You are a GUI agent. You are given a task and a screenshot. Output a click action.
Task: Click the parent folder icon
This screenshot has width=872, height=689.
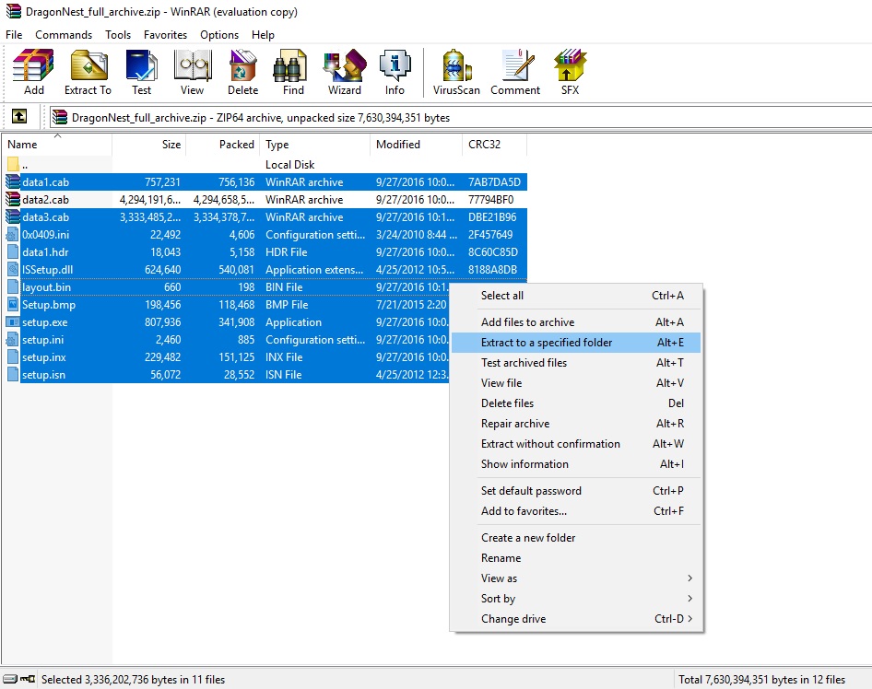coord(13,165)
